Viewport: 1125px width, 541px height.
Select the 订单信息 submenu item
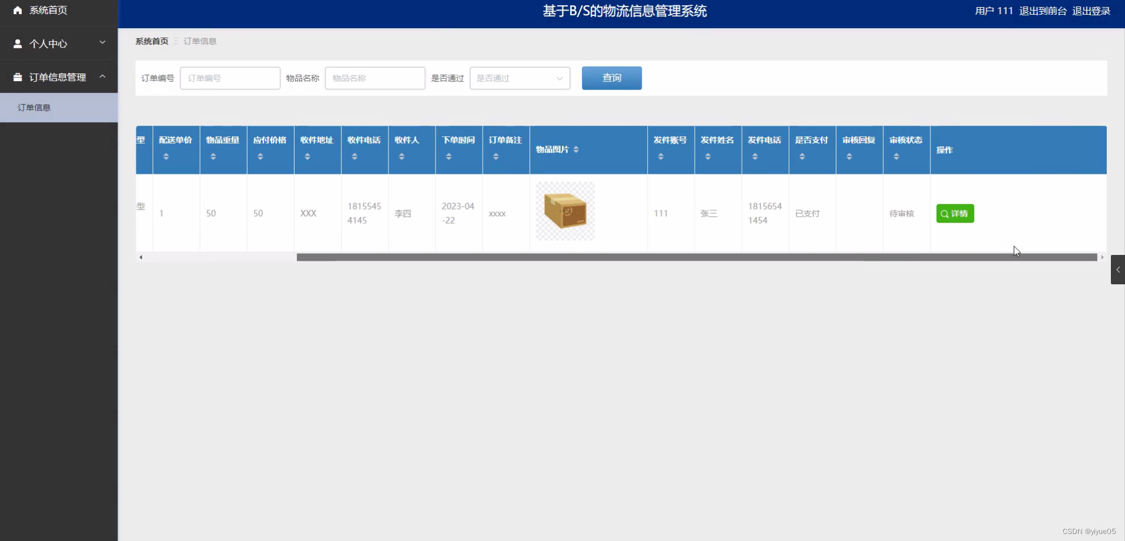pos(59,107)
